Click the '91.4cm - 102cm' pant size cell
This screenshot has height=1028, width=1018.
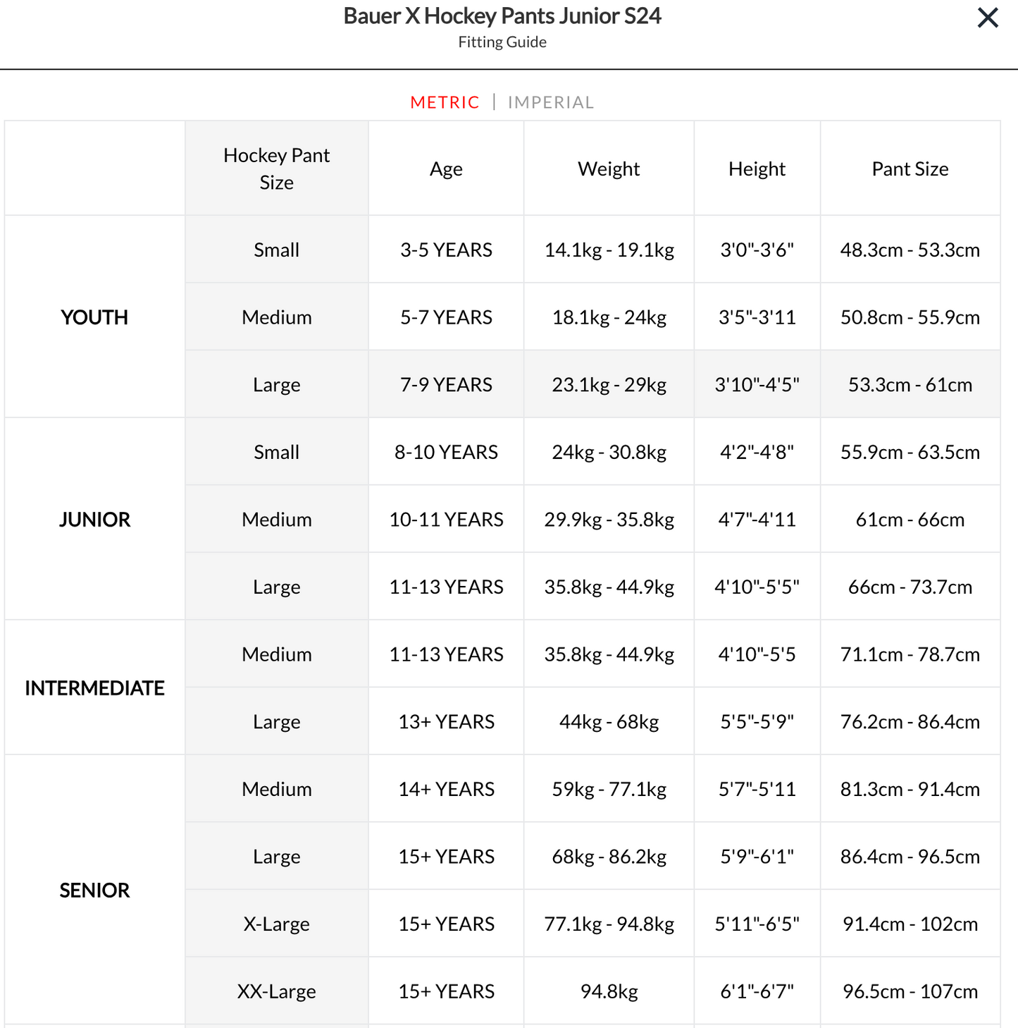click(910, 924)
